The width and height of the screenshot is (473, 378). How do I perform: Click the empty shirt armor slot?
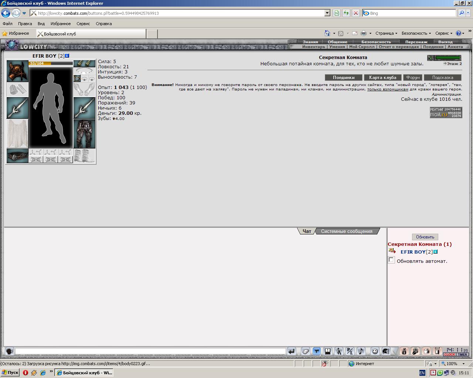tap(17, 134)
